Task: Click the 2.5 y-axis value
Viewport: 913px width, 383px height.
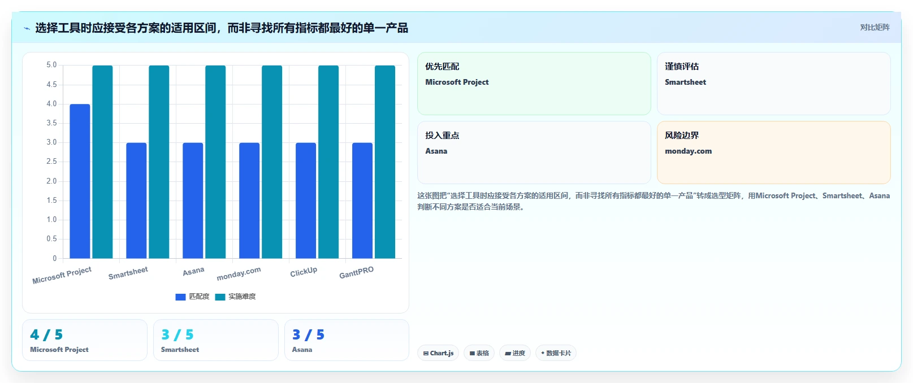Action: pyautogui.click(x=51, y=162)
